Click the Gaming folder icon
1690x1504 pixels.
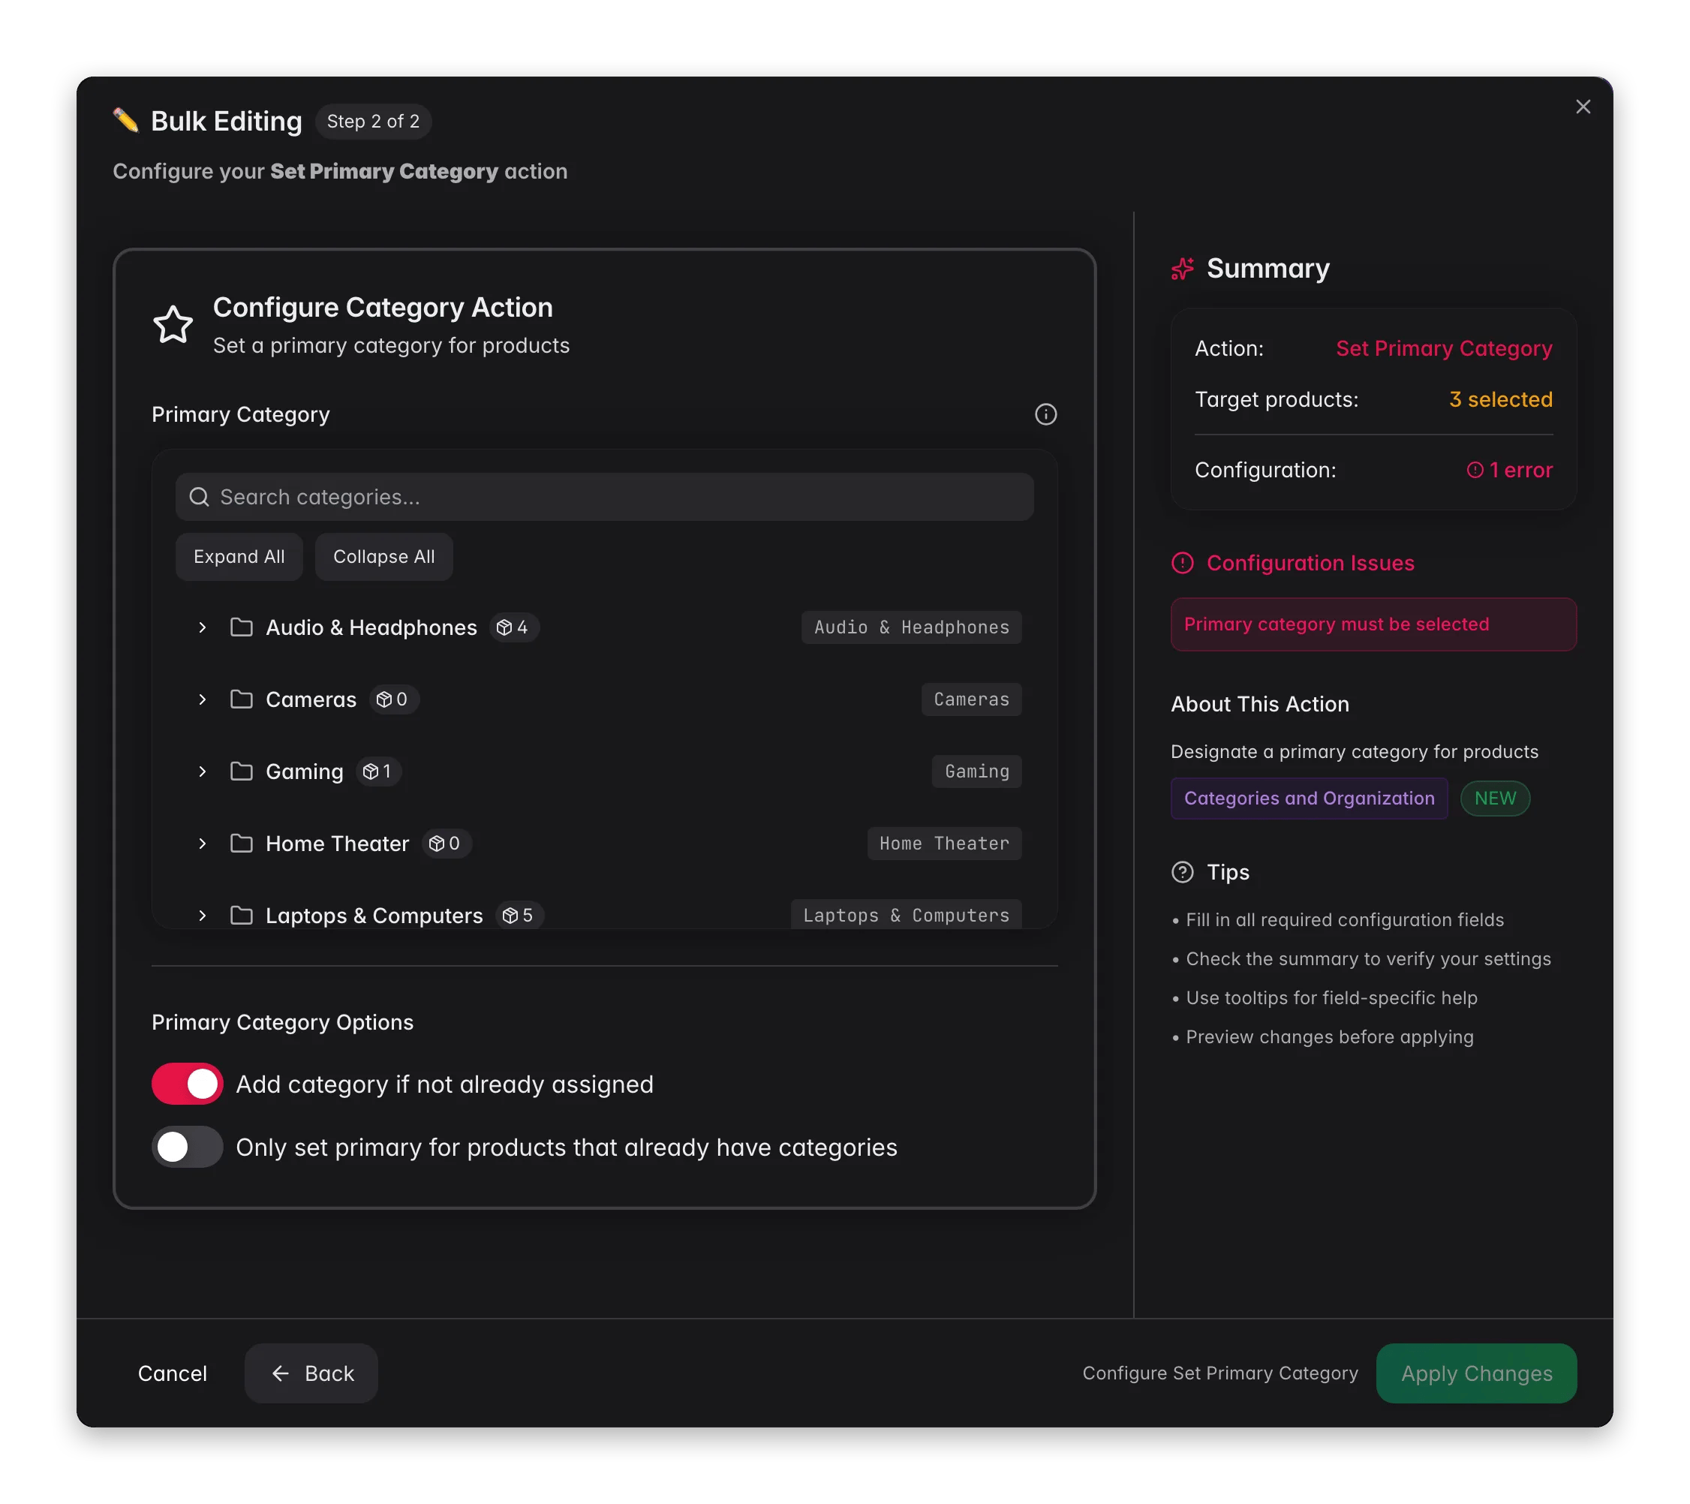click(242, 772)
